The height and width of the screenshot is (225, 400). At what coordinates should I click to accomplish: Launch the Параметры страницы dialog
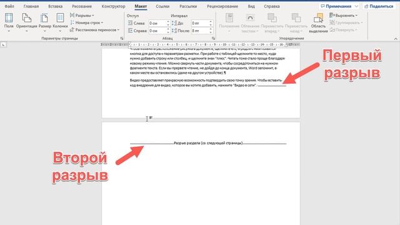pyautogui.click(x=122, y=38)
